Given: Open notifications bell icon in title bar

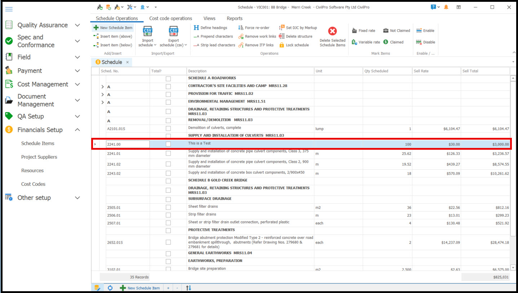Looking at the screenshot, I should 446,7.
